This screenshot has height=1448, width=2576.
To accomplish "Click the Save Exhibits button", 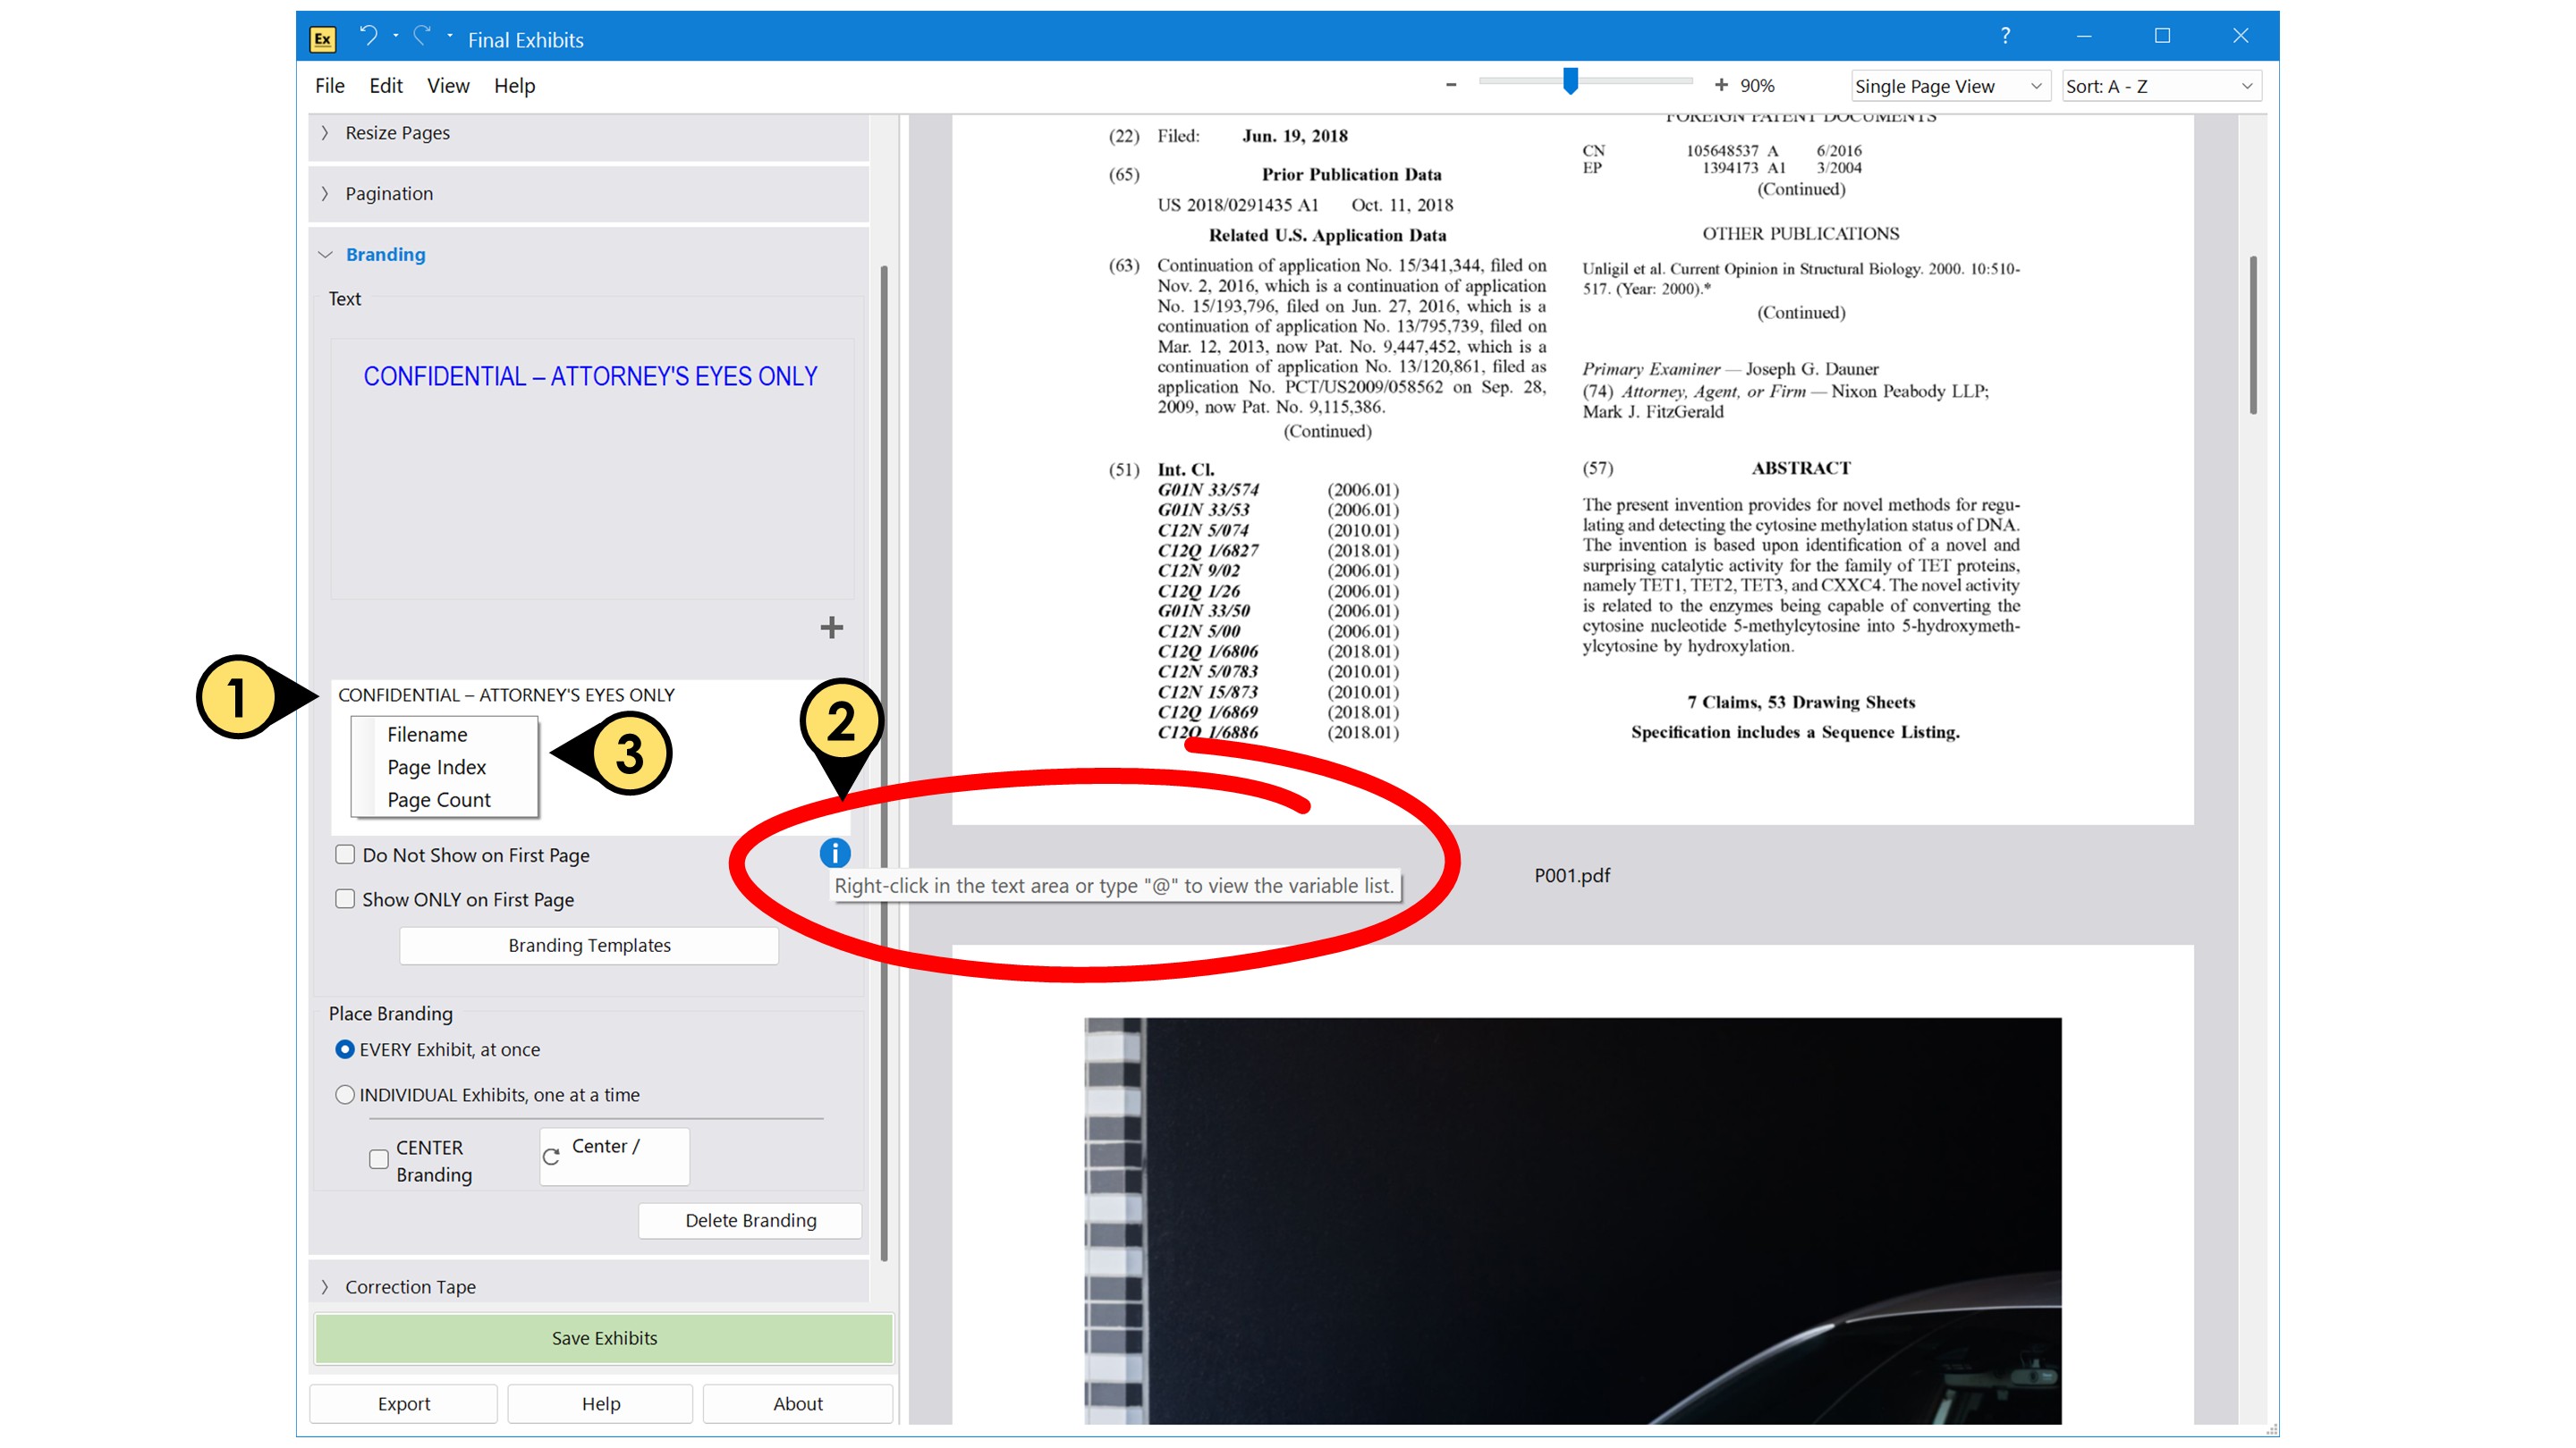I will tap(604, 1337).
